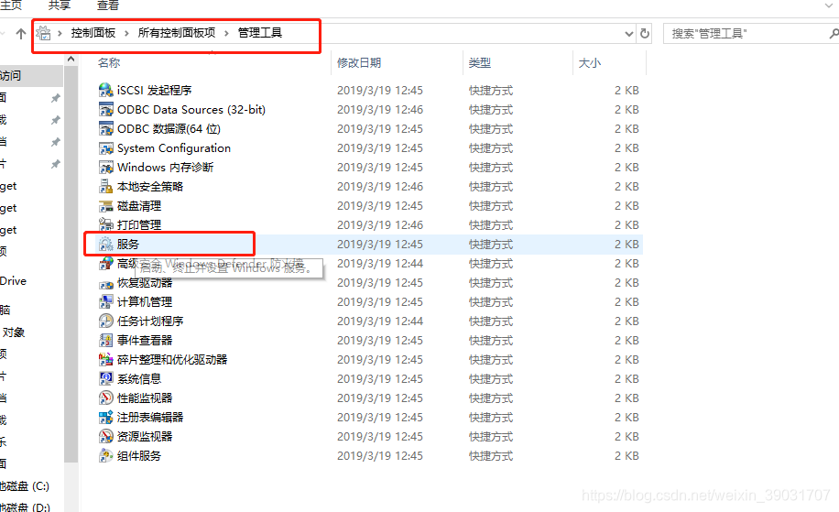Select the 注册表编辑器 file name
The image size is (839, 512).
150,418
